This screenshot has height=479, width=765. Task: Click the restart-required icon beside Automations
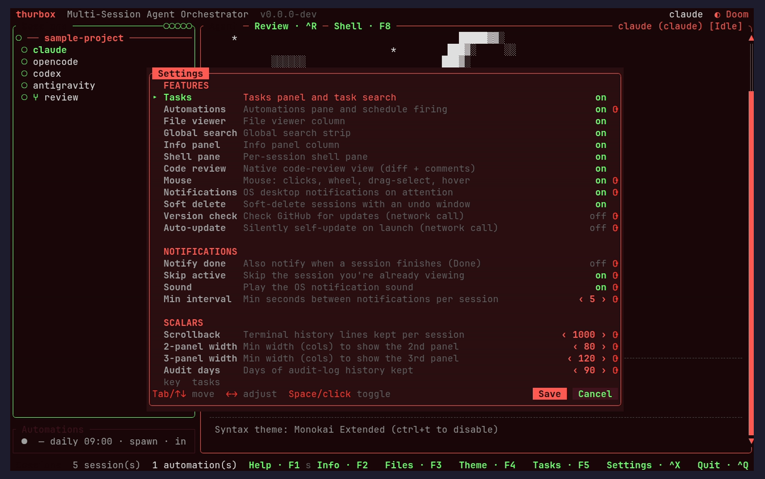coord(615,110)
